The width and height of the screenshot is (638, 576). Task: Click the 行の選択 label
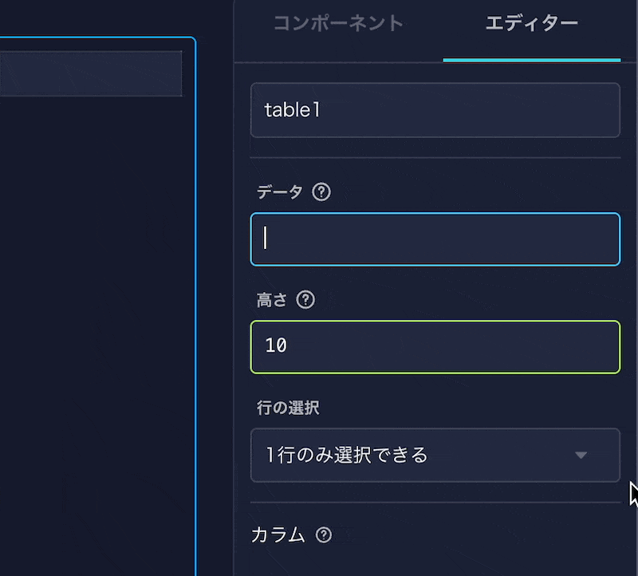tap(287, 408)
